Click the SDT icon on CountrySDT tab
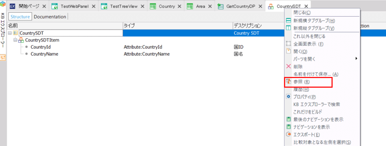The image size is (386, 146). pyautogui.click(x=271, y=7)
